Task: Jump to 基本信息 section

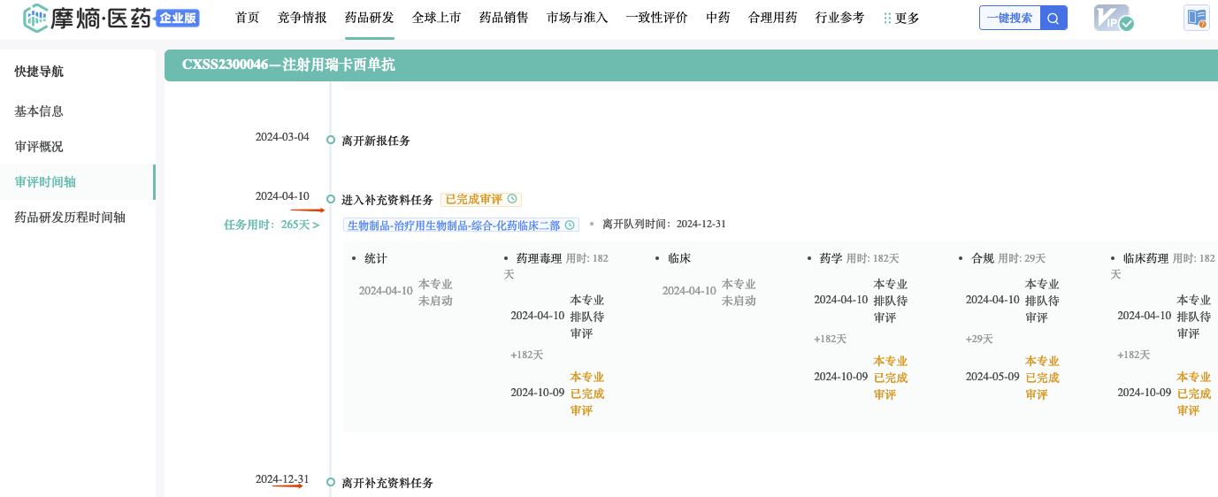Action: (x=39, y=111)
